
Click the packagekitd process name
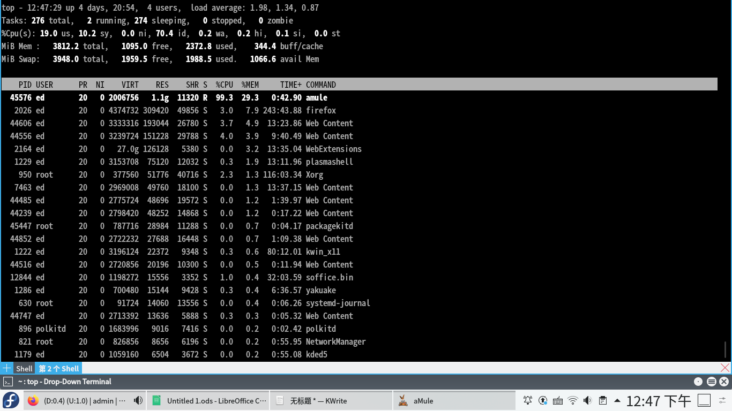click(330, 226)
